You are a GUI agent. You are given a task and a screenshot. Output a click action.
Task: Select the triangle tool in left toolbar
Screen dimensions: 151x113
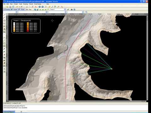coord(4,37)
